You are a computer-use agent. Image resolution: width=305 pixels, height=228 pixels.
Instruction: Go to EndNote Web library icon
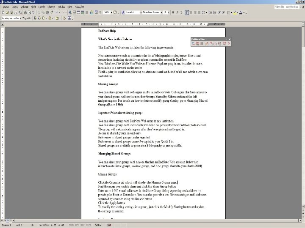coord(197,43)
